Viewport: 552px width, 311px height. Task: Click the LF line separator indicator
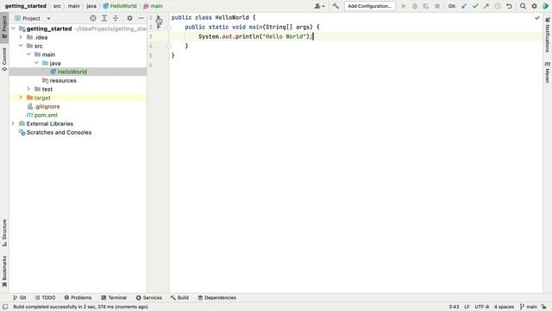pos(467,307)
